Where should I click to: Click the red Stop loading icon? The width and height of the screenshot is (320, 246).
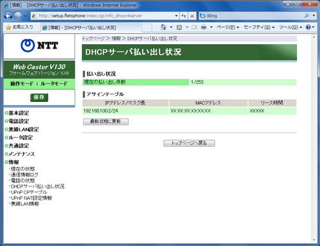pos(192,16)
